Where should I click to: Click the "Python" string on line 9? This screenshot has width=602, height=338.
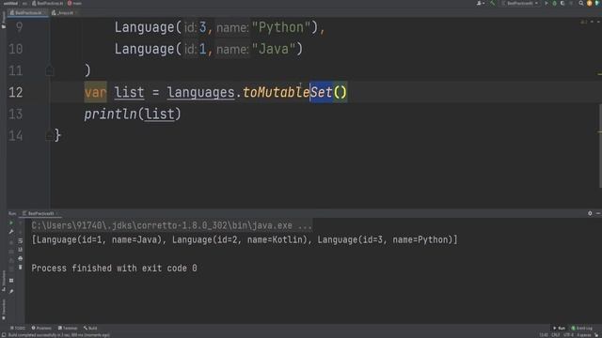click(x=281, y=27)
